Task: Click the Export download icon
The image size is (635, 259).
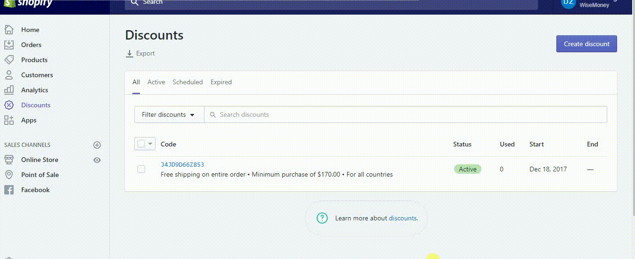Action: (x=129, y=54)
